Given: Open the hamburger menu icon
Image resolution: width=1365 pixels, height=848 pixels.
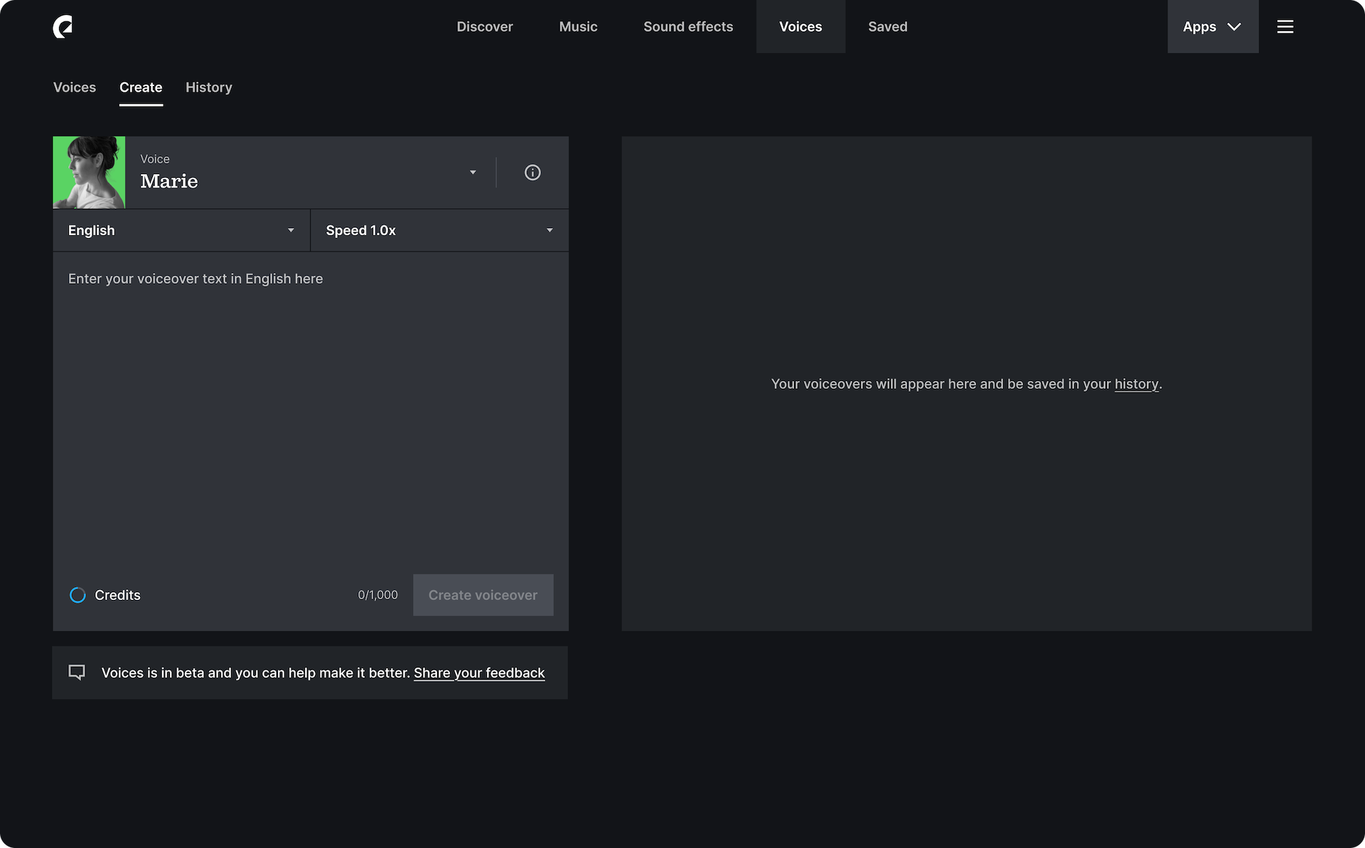Looking at the screenshot, I should tap(1285, 27).
